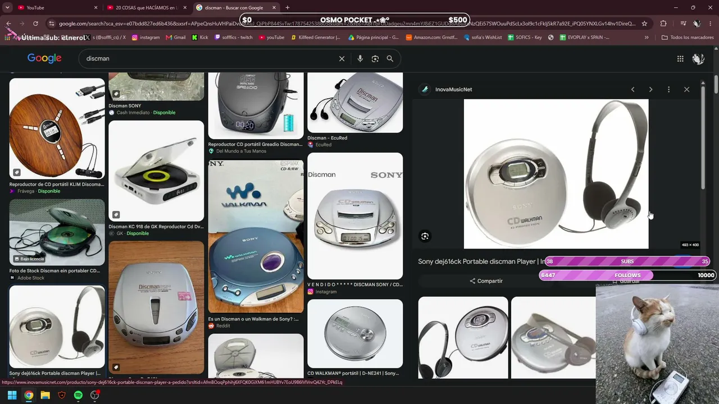Open OBS Studio from the taskbar
Image resolution: width=719 pixels, height=404 pixels.
pyautogui.click(x=95, y=395)
